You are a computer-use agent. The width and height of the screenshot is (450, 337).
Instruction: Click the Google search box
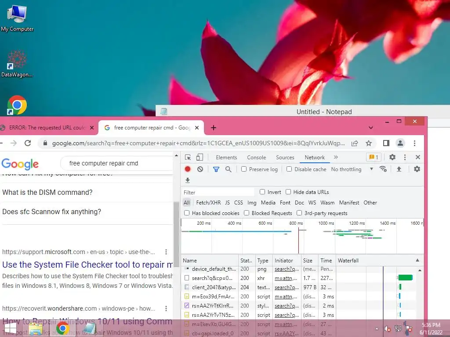click(116, 163)
